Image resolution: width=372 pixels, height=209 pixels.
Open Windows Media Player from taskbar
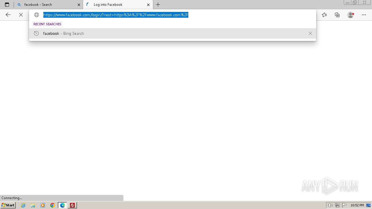click(43, 205)
